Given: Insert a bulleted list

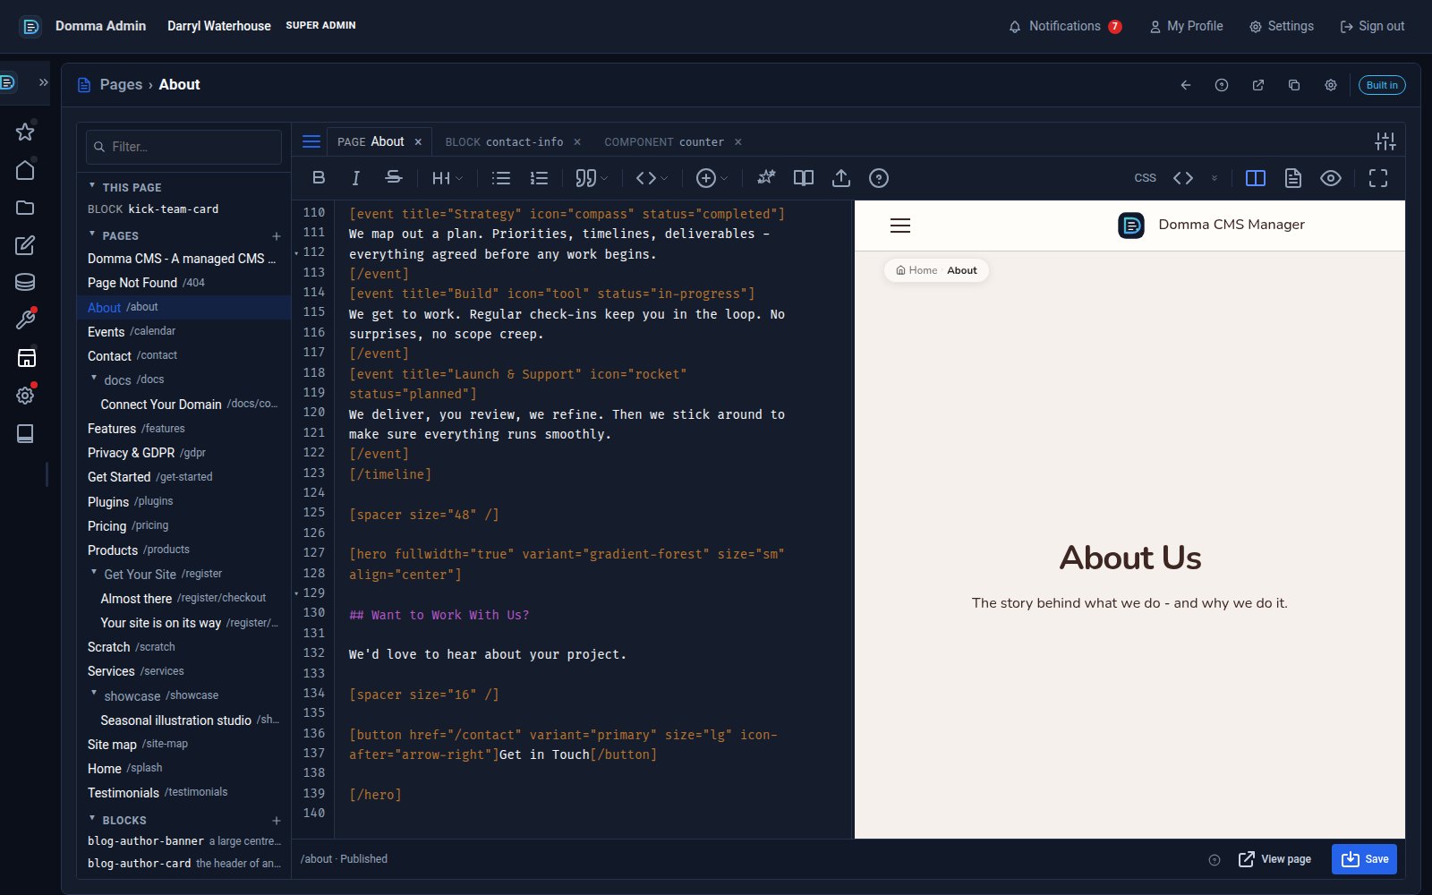Looking at the screenshot, I should click(501, 178).
